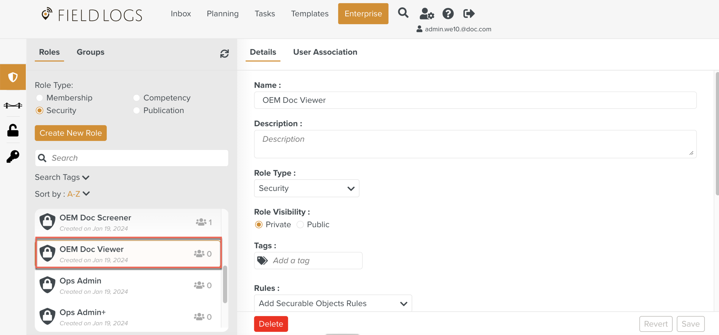The height and width of the screenshot is (335, 719).
Task: Select the Membership role type radio
Action: [x=40, y=98]
